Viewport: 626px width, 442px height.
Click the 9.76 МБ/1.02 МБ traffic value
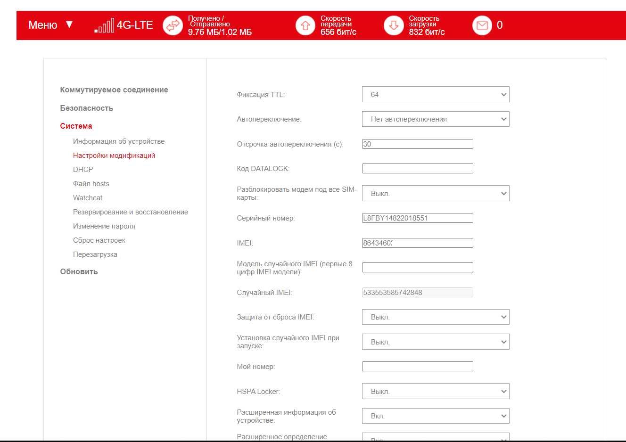(x=220, y=32)
